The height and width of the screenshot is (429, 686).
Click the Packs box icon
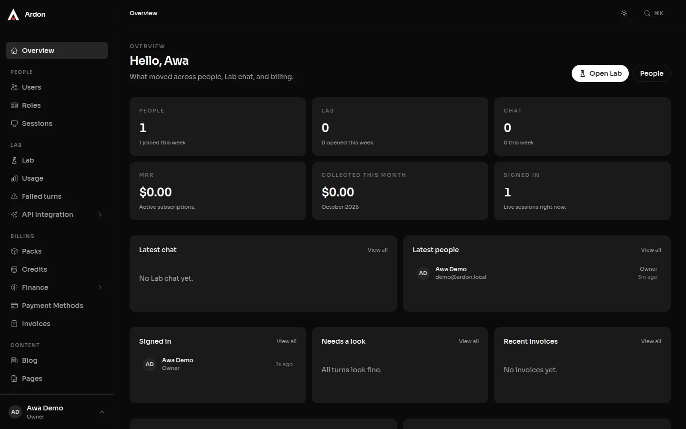click(x=14, y=251)
